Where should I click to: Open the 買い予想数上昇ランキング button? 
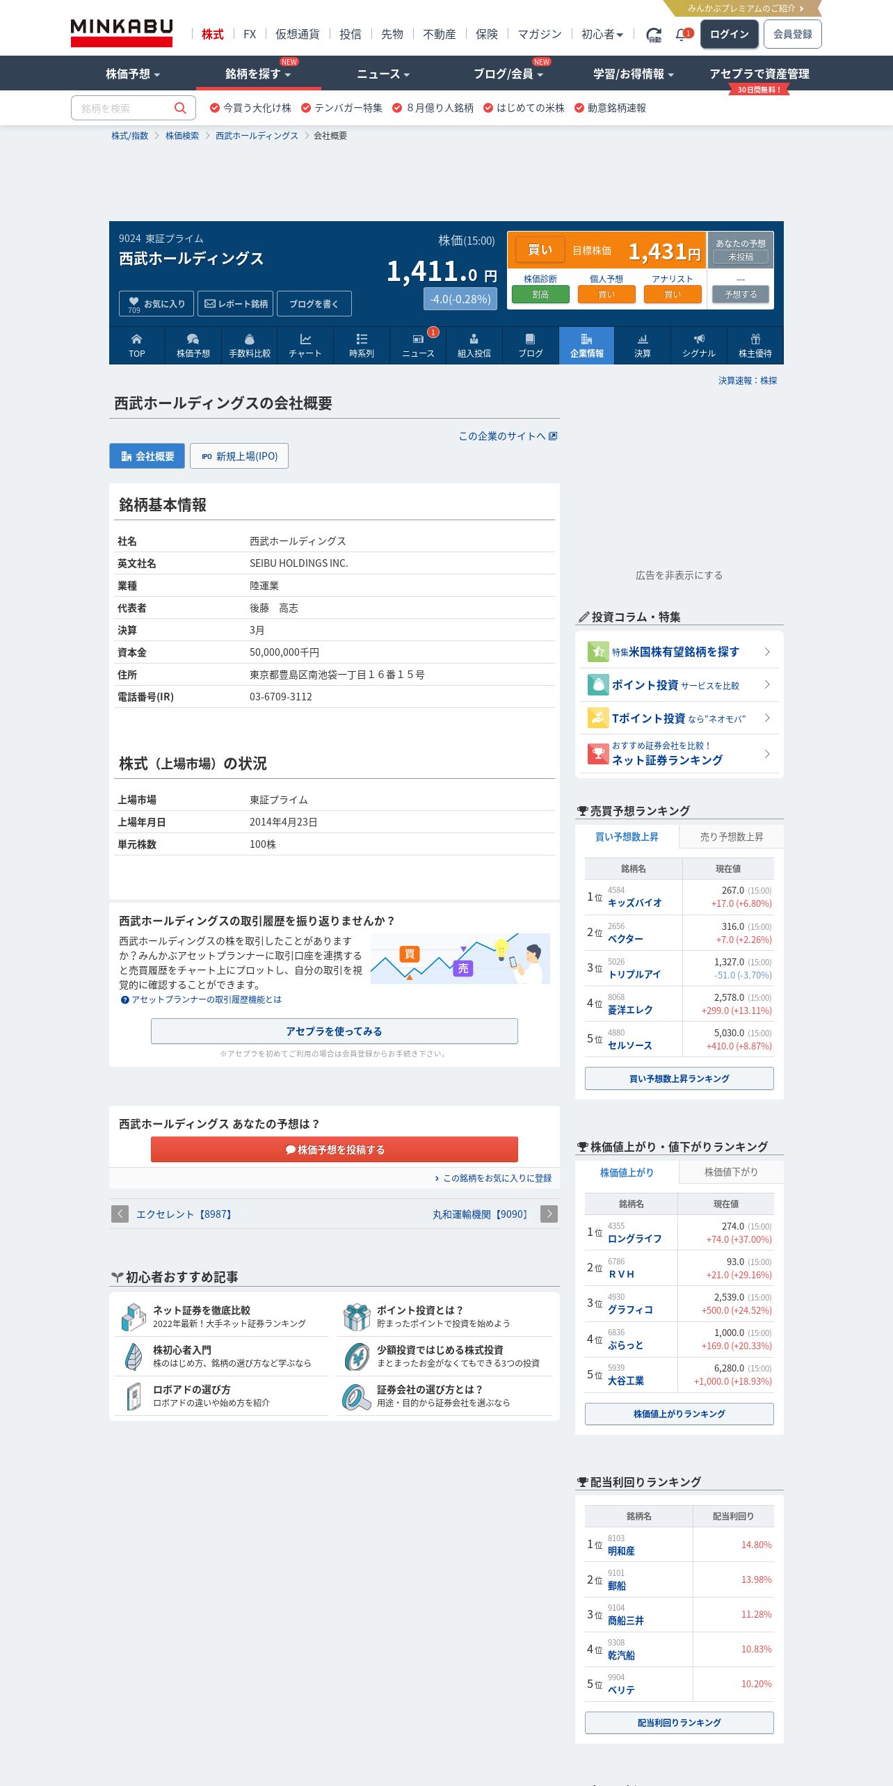click(x=679, y=1079)
